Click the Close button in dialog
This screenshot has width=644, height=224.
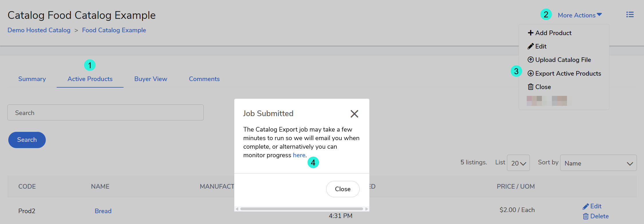pos(342,189)
